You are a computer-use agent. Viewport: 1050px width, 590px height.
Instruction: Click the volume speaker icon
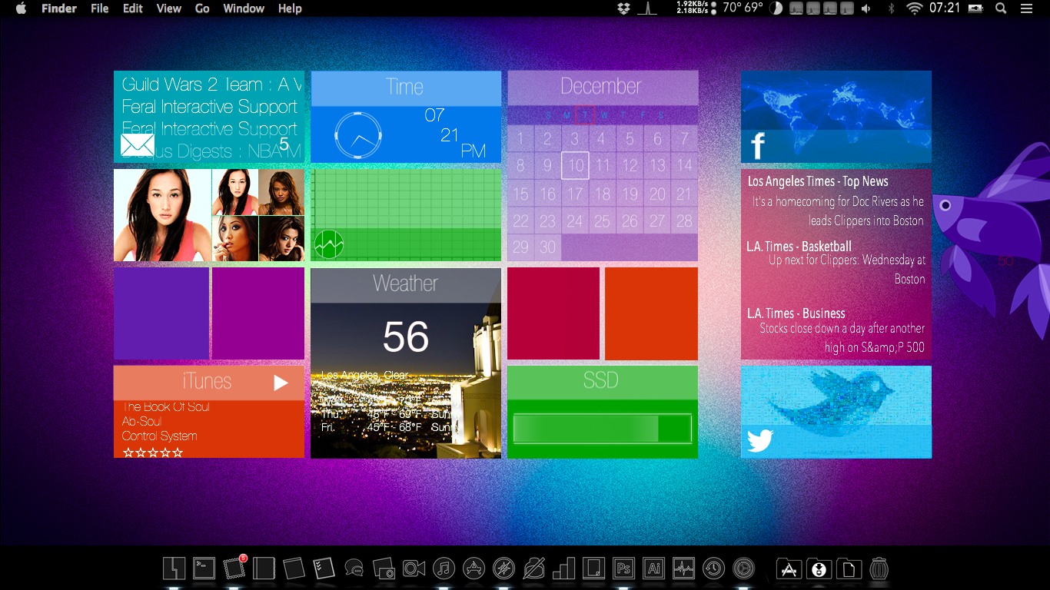[866, 8]
